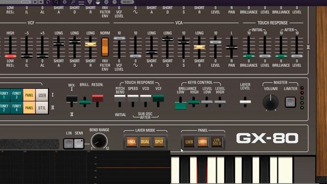Click the yellow VCA release R slider
Image resolution: width=327 pixels, height=184 pixels.
tap(199, 47)
